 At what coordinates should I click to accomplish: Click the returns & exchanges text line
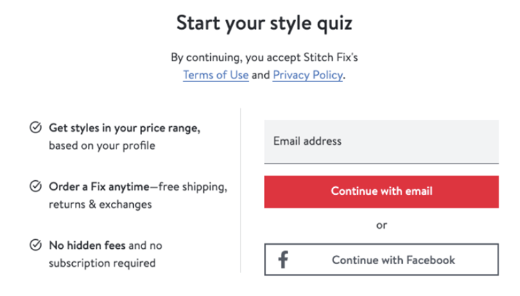click(100, 204)
